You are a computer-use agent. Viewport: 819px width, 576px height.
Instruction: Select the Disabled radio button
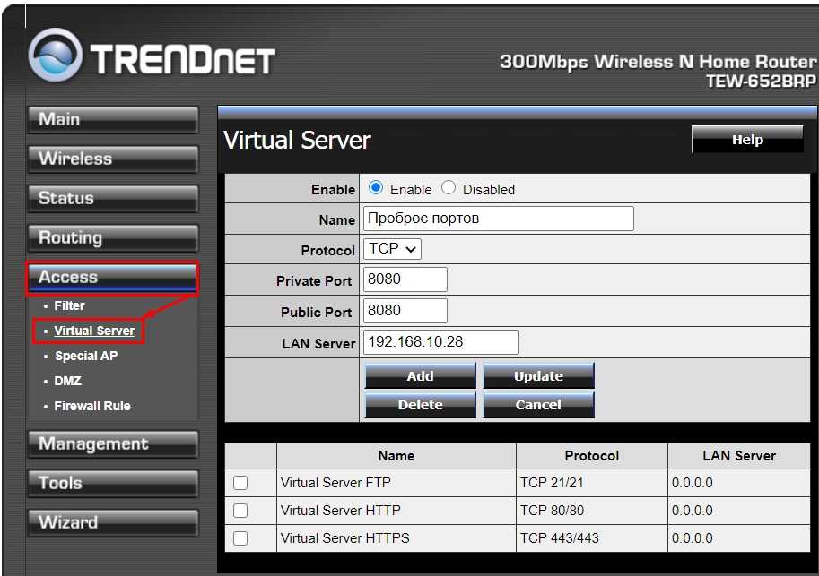(x=449, y=188)
